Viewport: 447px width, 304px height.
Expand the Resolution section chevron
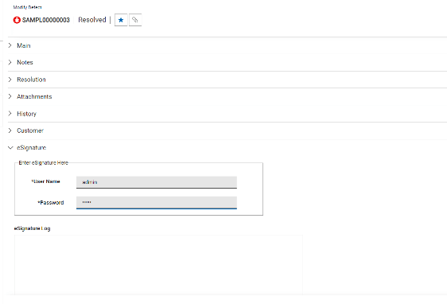pos(10,80)
